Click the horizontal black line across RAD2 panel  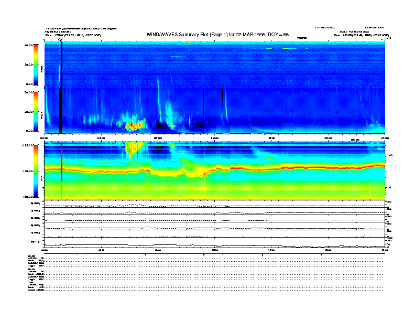click(x=215, y=73)
